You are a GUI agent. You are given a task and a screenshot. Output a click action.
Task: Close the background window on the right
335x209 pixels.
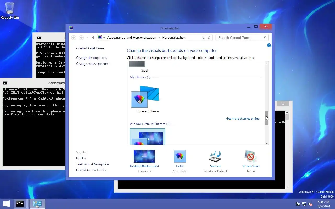point(283,104)
